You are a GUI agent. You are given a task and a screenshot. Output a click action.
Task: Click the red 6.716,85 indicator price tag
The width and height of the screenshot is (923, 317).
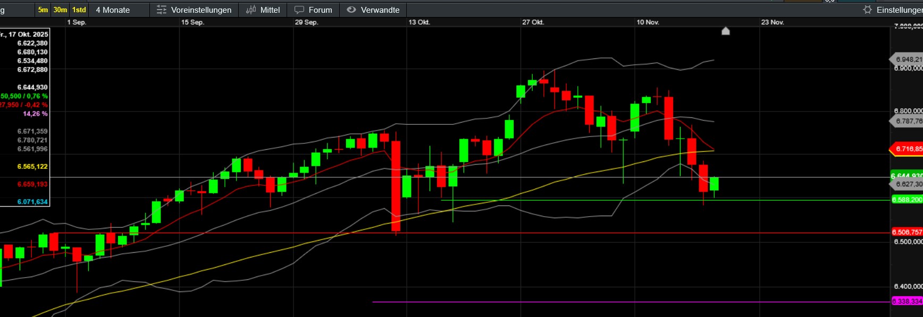(907, 149)
